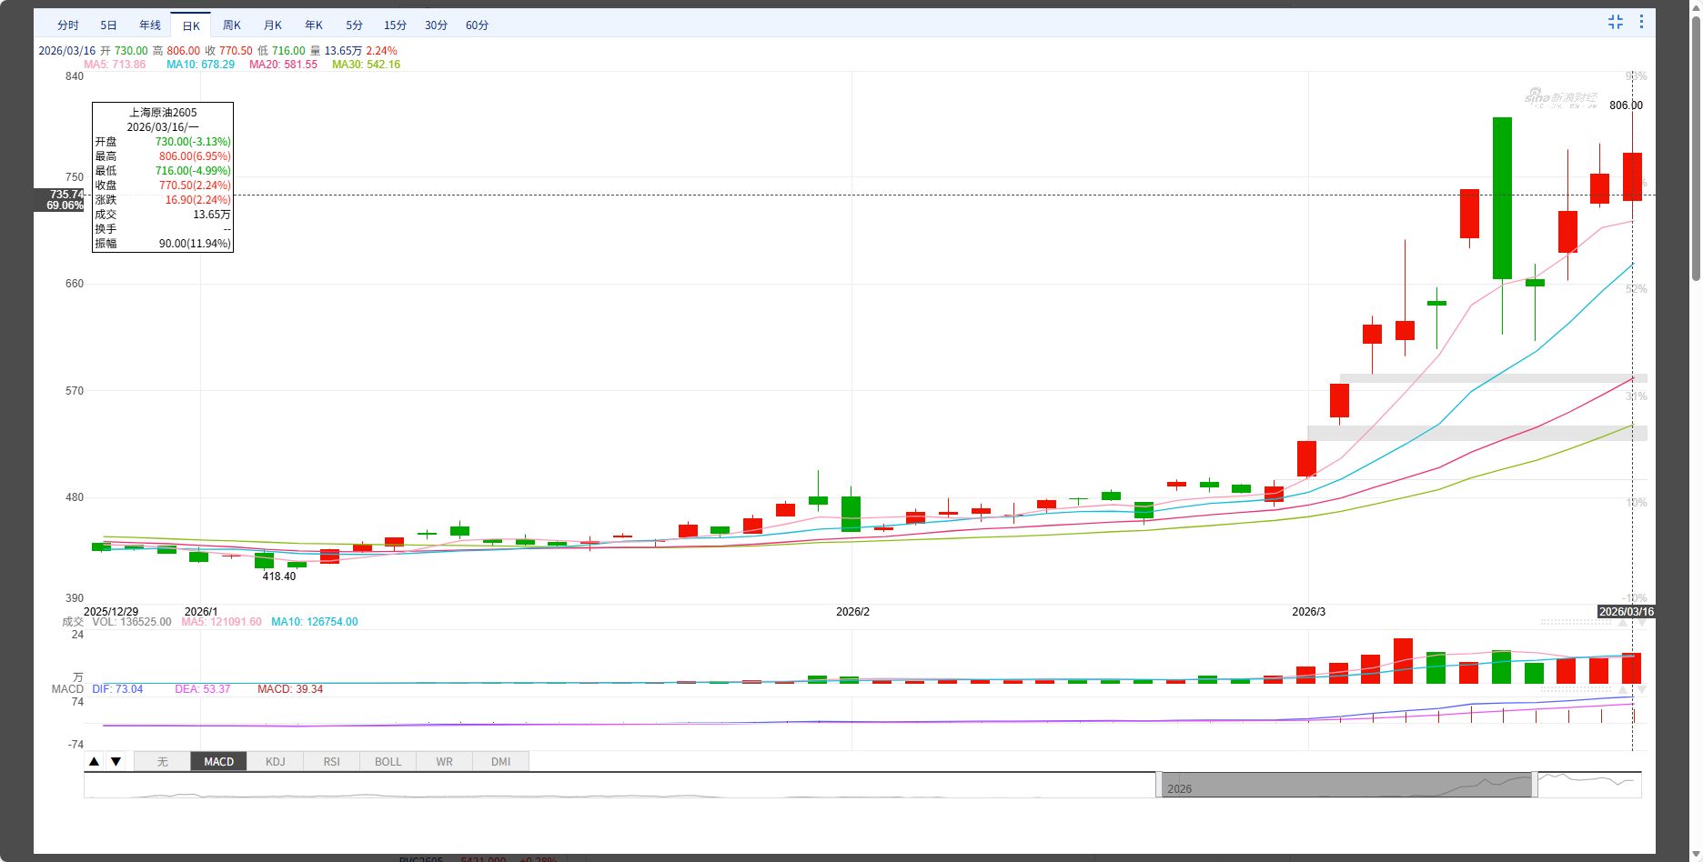
Task: Switch to the 周K weekly chart tab
Action: [x=232, y=25]
